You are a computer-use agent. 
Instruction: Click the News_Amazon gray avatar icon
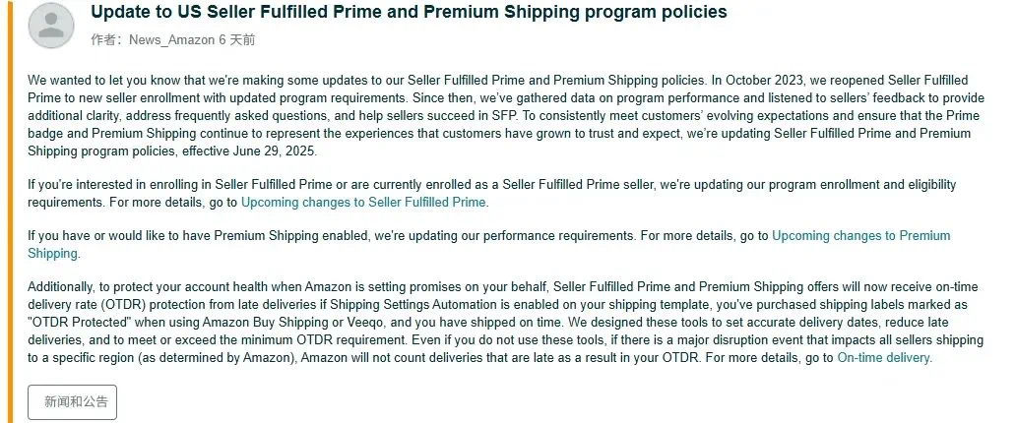coord(51,26)
